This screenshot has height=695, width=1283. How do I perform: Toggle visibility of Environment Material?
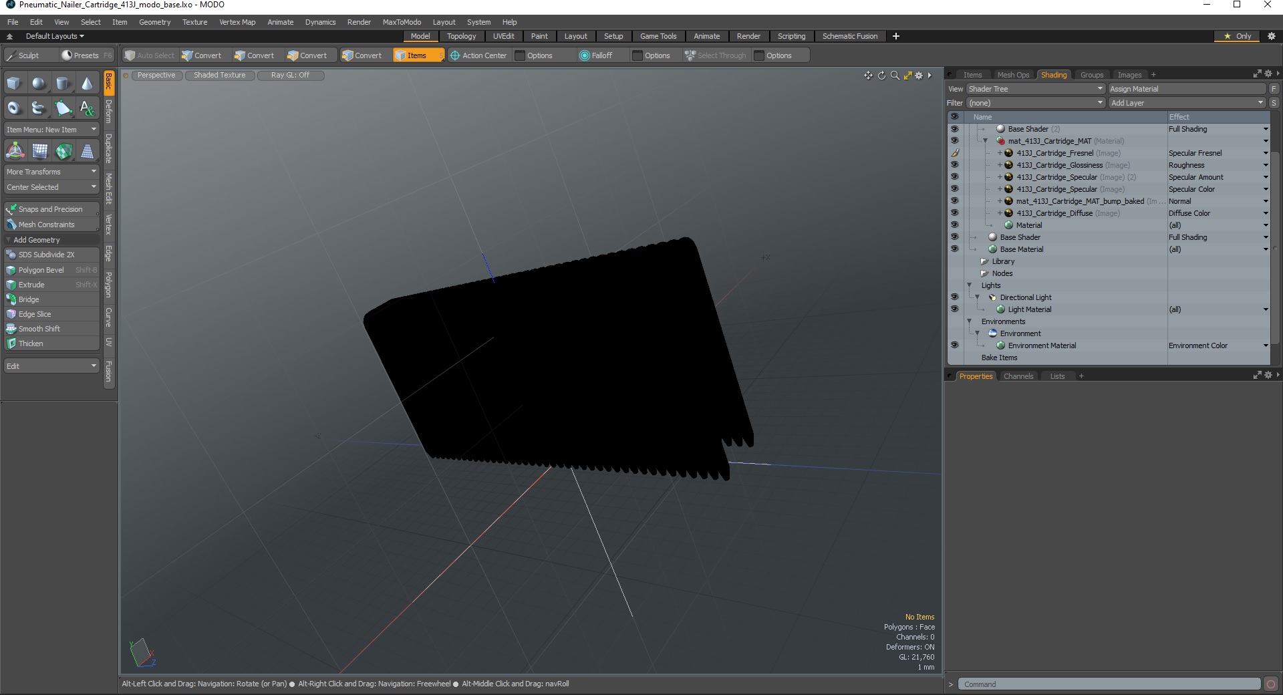954,345
